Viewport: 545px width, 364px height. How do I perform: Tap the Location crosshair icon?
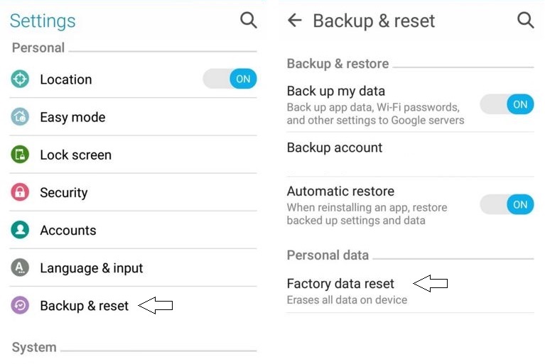[x=20, y=79]
